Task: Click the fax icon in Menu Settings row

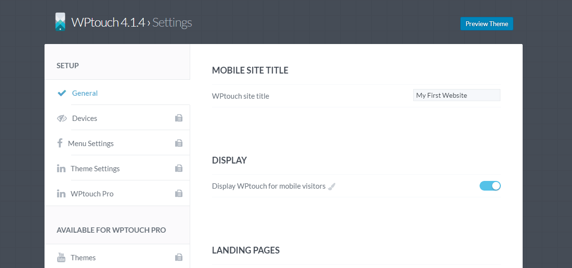Action: click(179, 143)
